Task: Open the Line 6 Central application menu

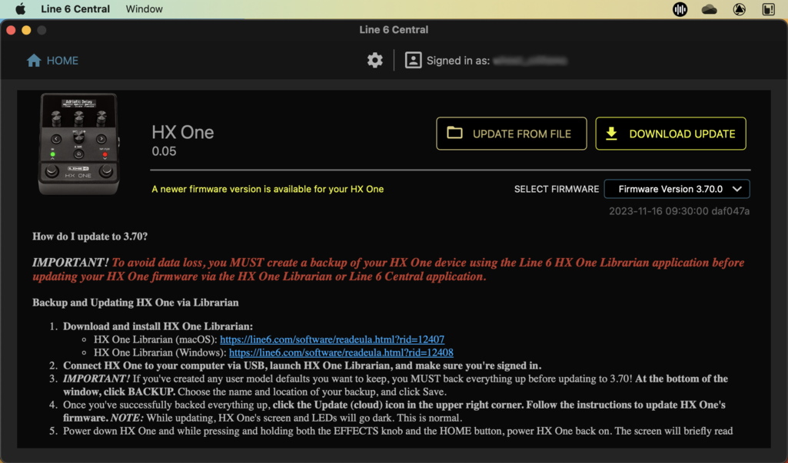Action: point(74,8)
